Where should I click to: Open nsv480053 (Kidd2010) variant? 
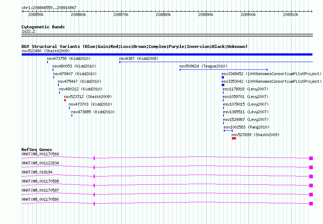pos(74,66)
